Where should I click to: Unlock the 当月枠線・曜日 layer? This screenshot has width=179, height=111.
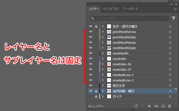tap(96, 91)
